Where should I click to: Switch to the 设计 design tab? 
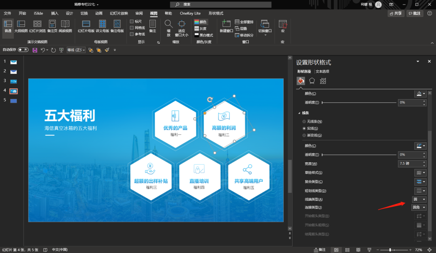pos(69,13)
